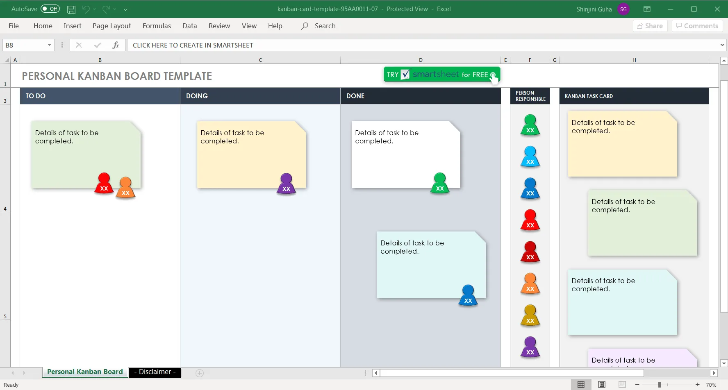The width and height of the screenshot is (728, 390).
Task: Select column H header
Action: [634, 60]
